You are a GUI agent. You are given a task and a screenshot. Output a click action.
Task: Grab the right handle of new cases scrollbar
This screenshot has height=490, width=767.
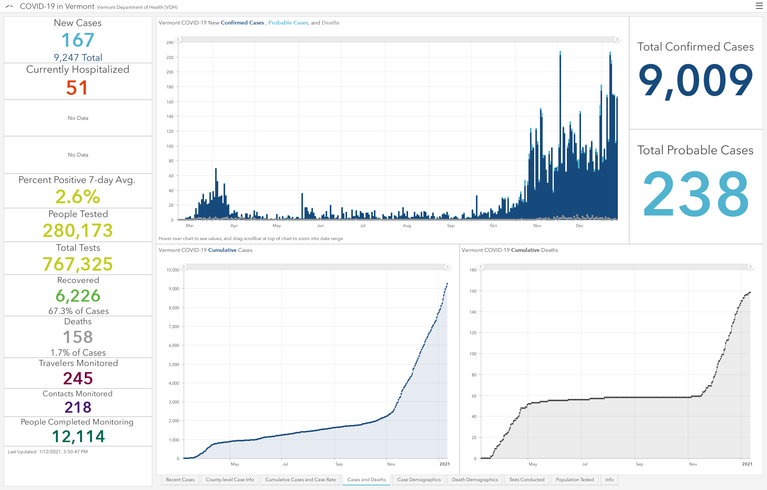[x=617, y=39]
